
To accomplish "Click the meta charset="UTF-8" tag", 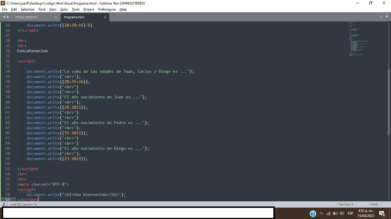I will tap(43, 184).
